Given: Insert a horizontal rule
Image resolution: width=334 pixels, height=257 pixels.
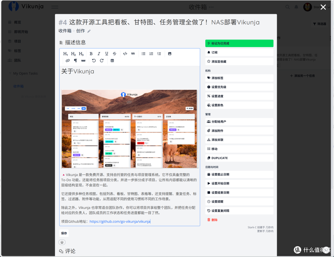Looking at the screenshot, I should (x=83, y=60).
